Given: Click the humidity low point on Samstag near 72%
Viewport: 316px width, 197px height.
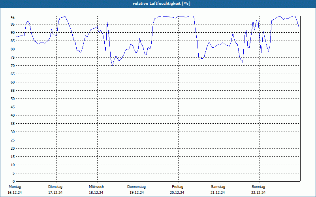Looking at the screenshot, I should click(243, 62).
